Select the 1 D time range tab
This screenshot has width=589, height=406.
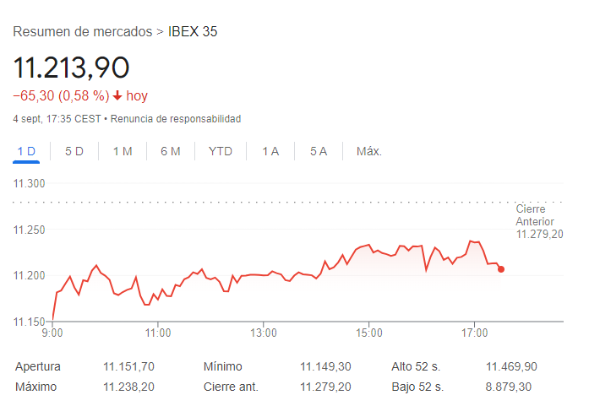coord(26,151)
